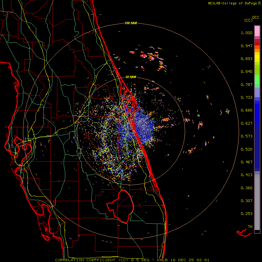Click the [CC] units label
The image size is (262, 262).
pos(248,20)
